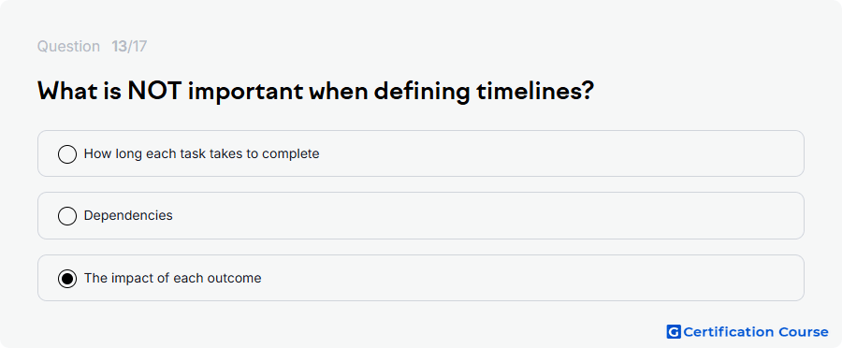The height and width of the screenshot is (348, 842).
Task: Click empty space inside the Dependencies answer card
Action: pos(484,215)
